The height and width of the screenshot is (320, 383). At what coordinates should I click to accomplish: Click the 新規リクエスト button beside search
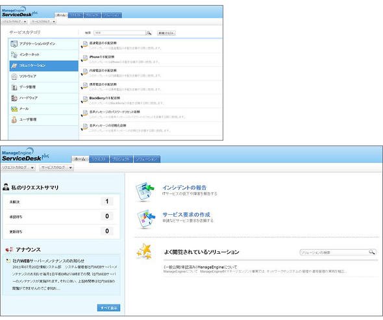click(166, 33)
